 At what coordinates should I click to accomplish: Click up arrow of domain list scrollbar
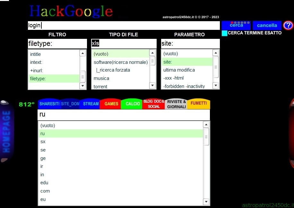[x=206, y=125]
